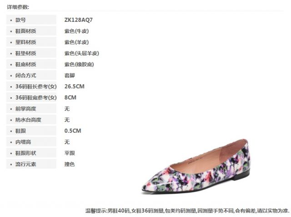The image size is (291, 217).
Task: Click the 温馨提示 notice text
Action: [x=187, y=211]
